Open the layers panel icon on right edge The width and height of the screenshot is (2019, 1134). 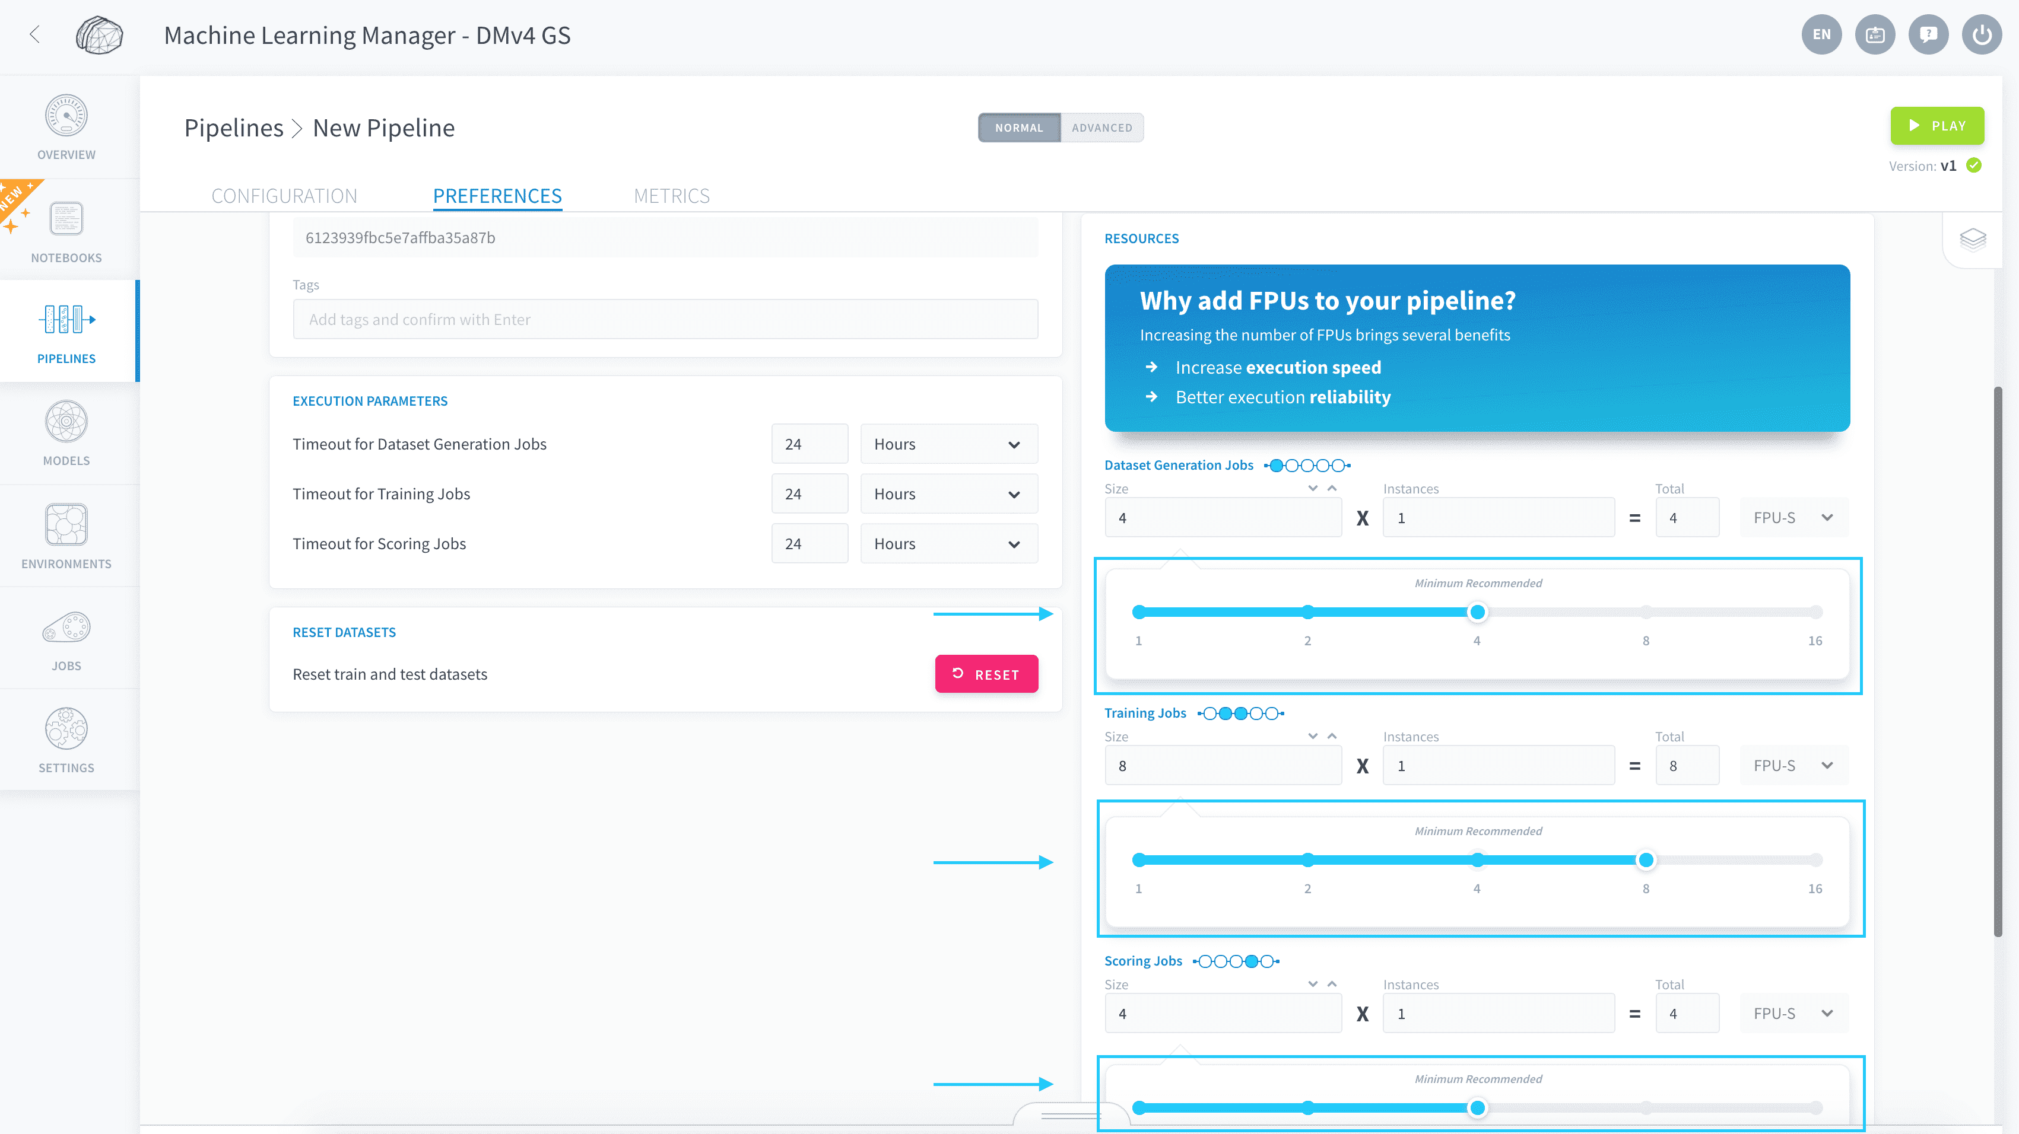1973,239
